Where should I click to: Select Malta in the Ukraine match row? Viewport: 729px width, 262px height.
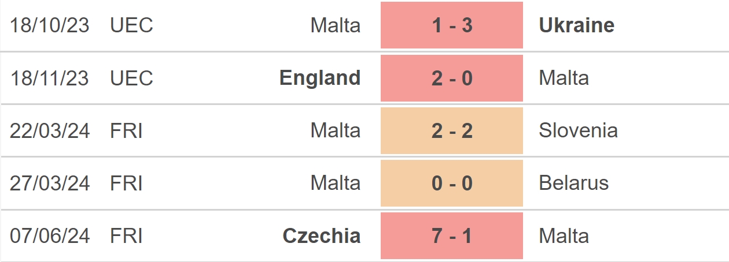(x=336, y=25)
